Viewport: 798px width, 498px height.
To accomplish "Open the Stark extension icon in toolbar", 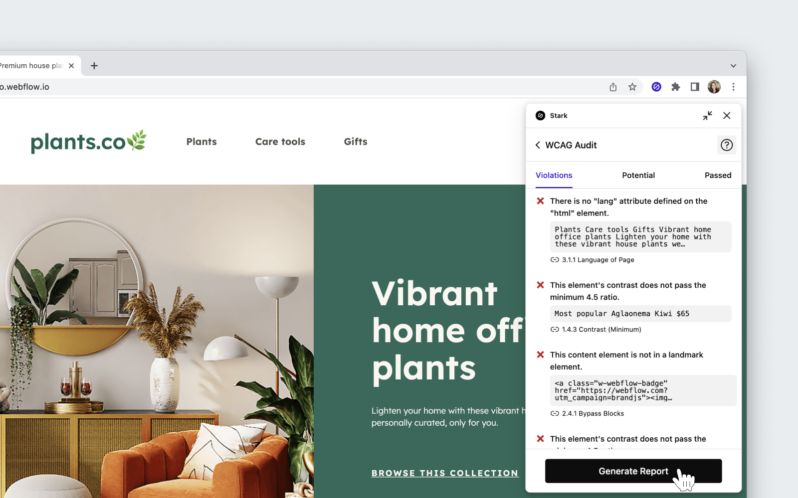I will tap(656, 87).
